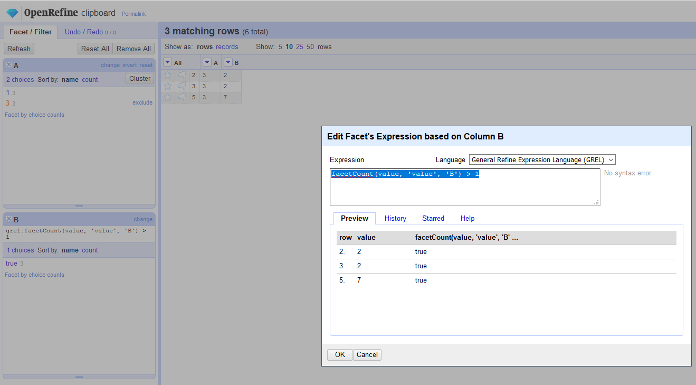Click facet B's bottom resize handle
The image size is (696, 385).
pos(79,377)
